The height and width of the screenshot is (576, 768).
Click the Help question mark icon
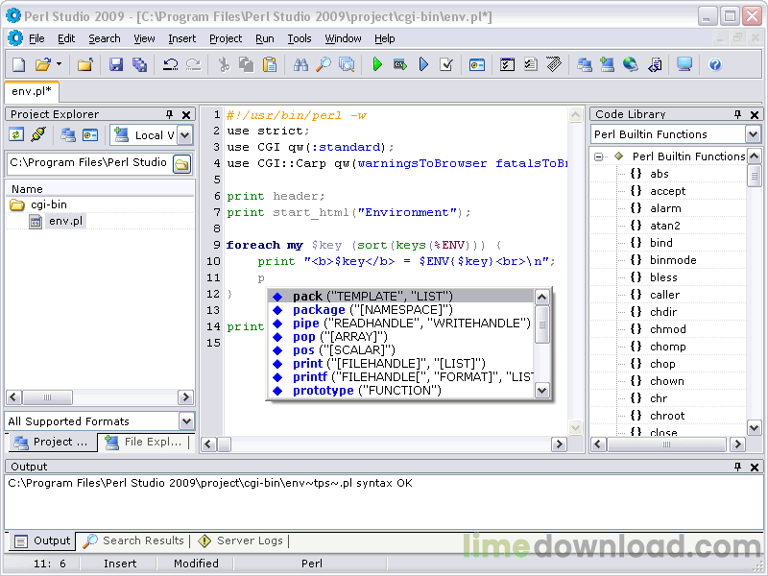tap(715, 64)
